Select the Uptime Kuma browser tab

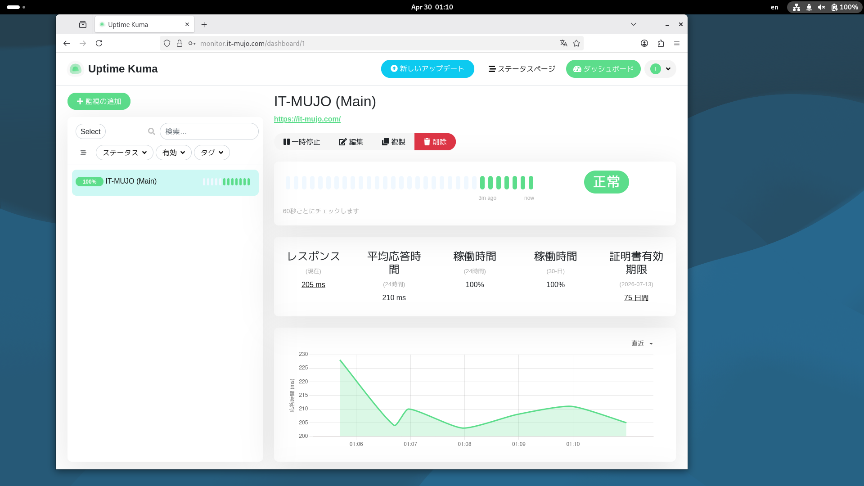click(x=144, y=24)
